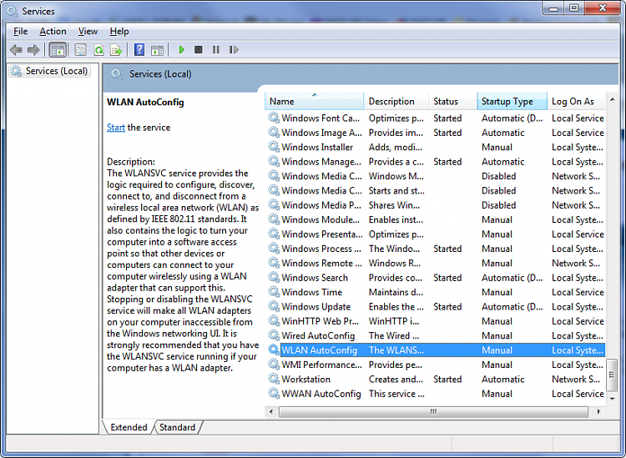Screen dimensions: 626x458
Task: Click the horizontal scrollbar thumb
Action: click(433, 412)
